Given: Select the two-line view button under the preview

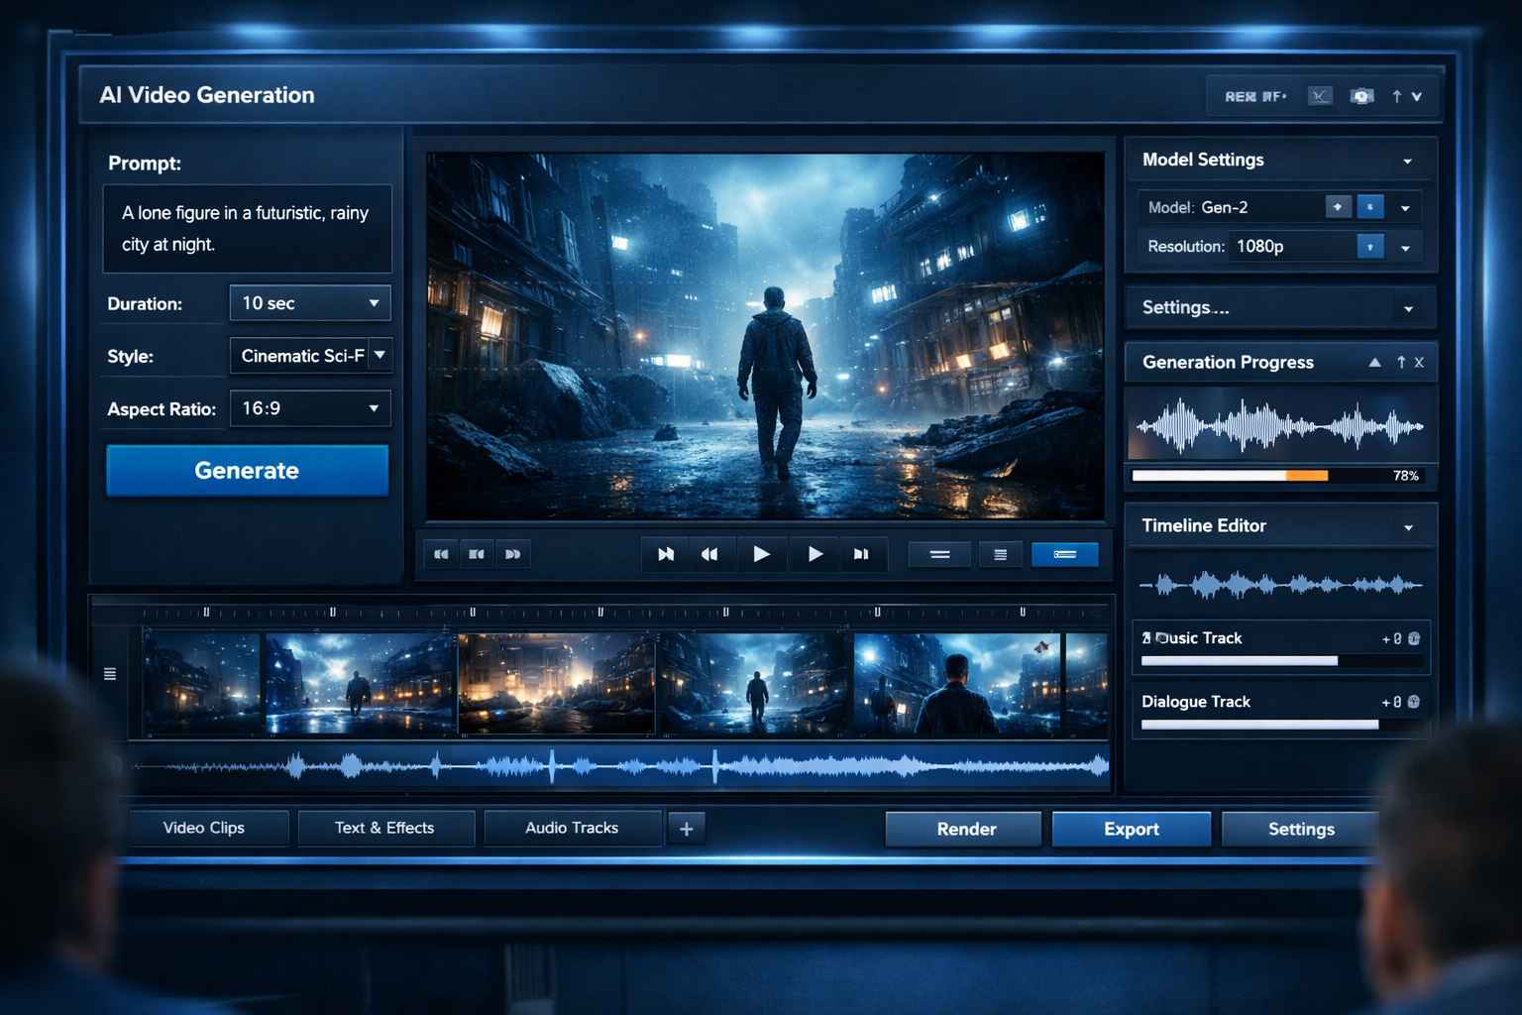Looking at the screenshot, I should coord(939,554).
